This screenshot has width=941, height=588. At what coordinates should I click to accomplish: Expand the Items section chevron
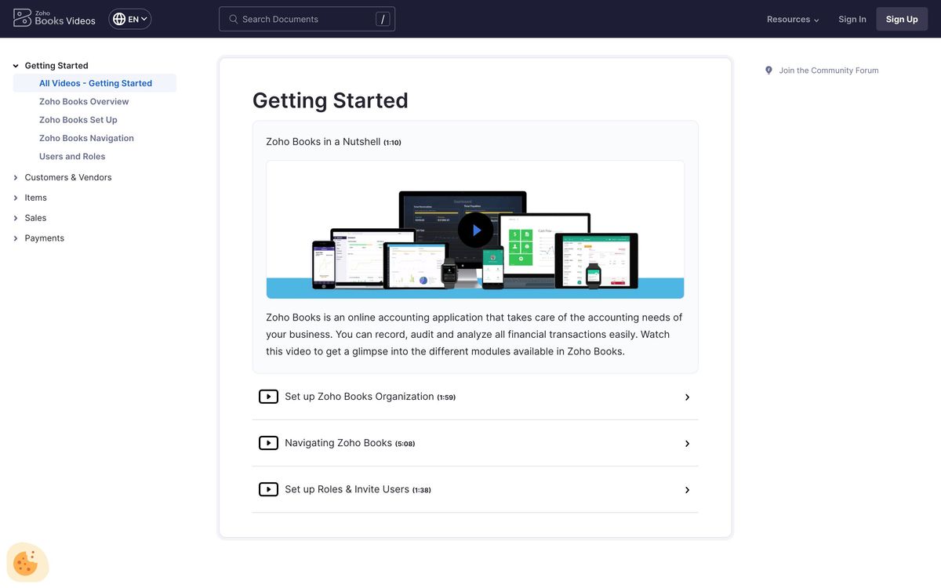pos(16,198)
